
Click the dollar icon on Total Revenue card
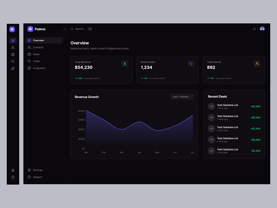tap(125, 64)
